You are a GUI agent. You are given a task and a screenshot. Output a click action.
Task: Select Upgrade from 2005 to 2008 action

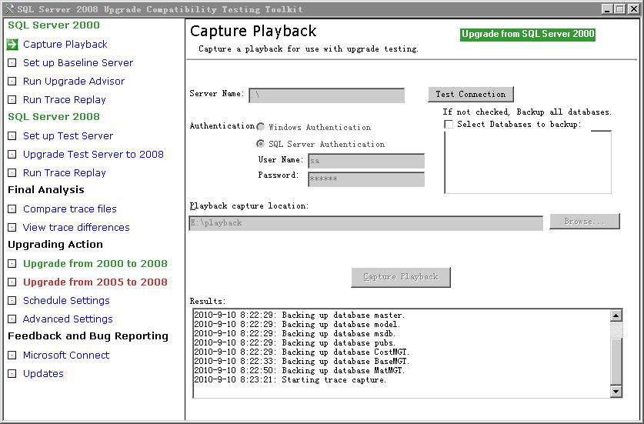tap(95, 282)
